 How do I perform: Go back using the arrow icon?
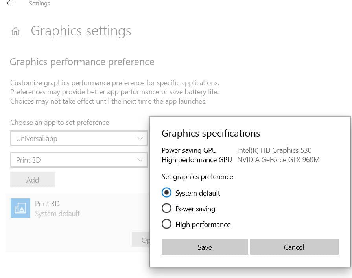(x=10, y=3)
